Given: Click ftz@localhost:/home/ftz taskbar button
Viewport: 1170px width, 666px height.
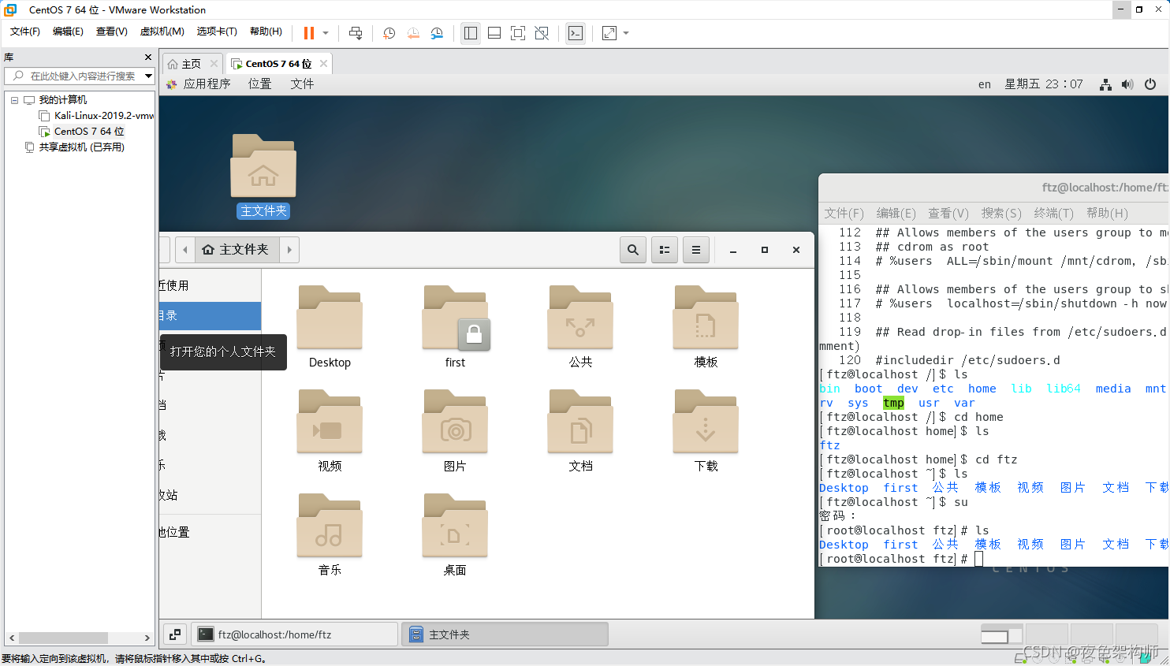Looking at the screenshot, I should click(295, 634).
